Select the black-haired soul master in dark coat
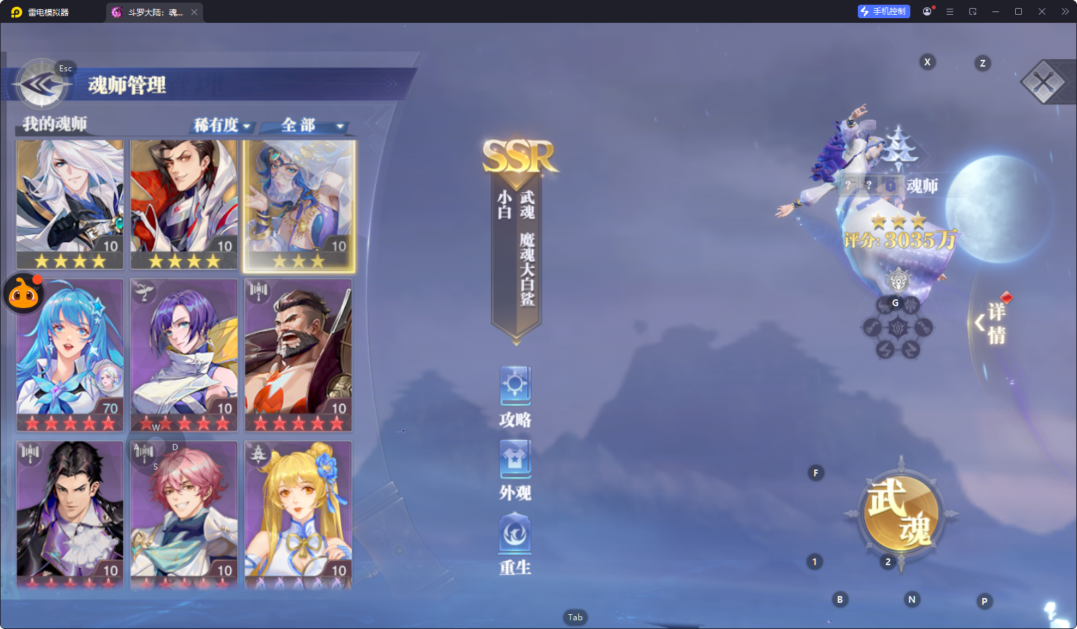The height and width of the screenshot is (629, 1077). click(x=70, y=515)
